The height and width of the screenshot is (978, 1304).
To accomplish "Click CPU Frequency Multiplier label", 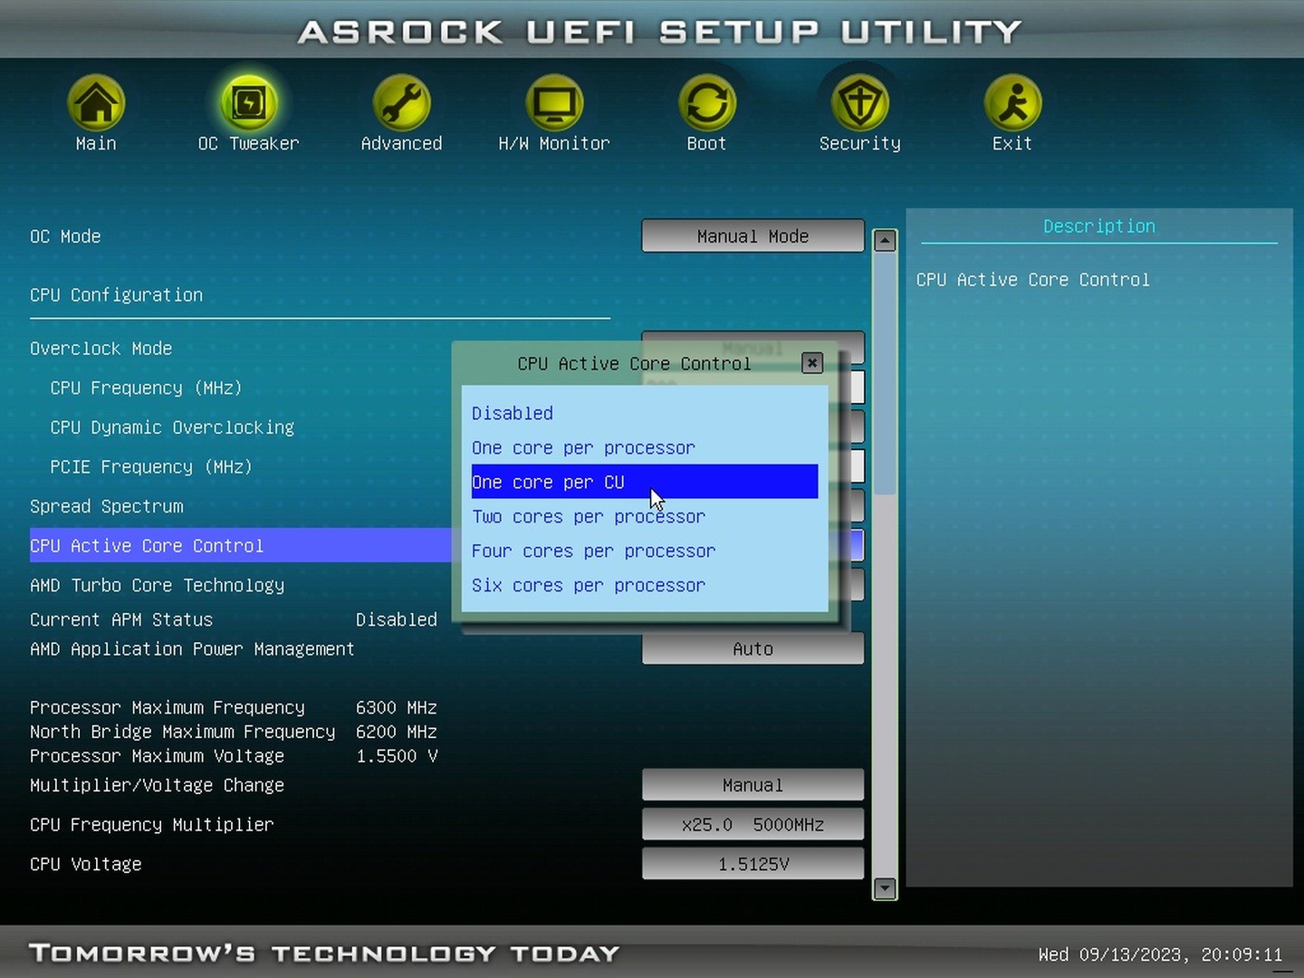I will pyautogui.click(x=151, y=824).
